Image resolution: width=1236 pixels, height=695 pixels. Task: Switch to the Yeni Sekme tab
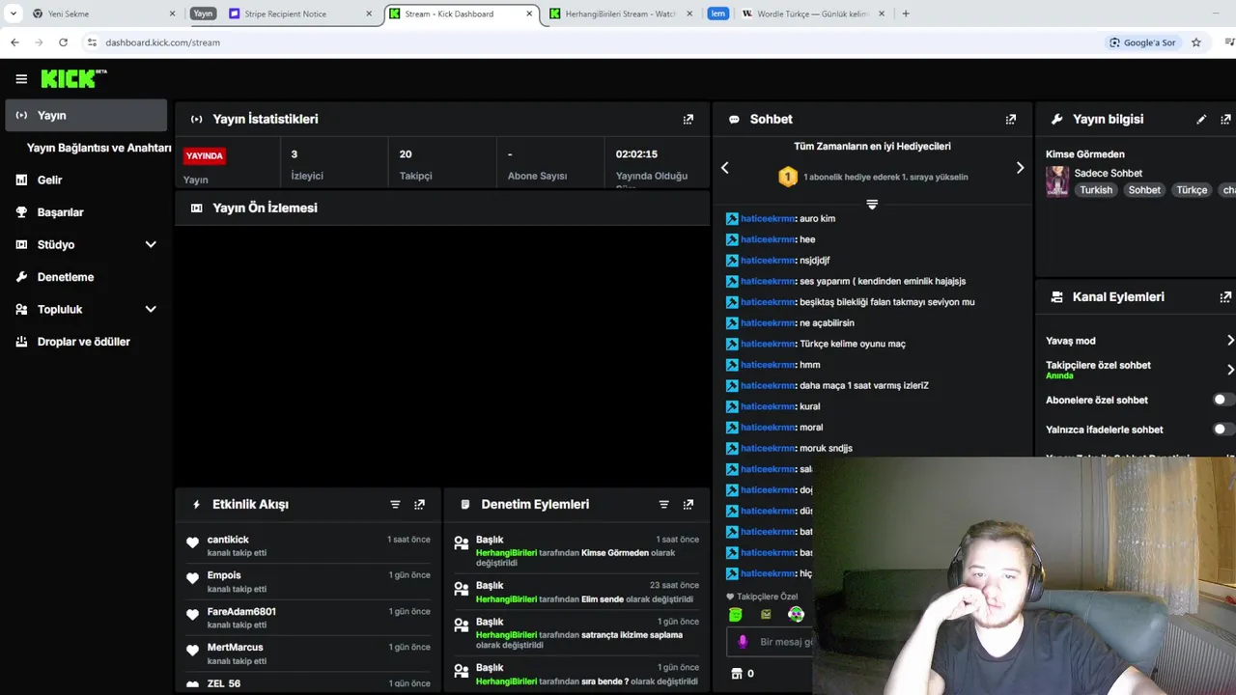click(103, 14)
